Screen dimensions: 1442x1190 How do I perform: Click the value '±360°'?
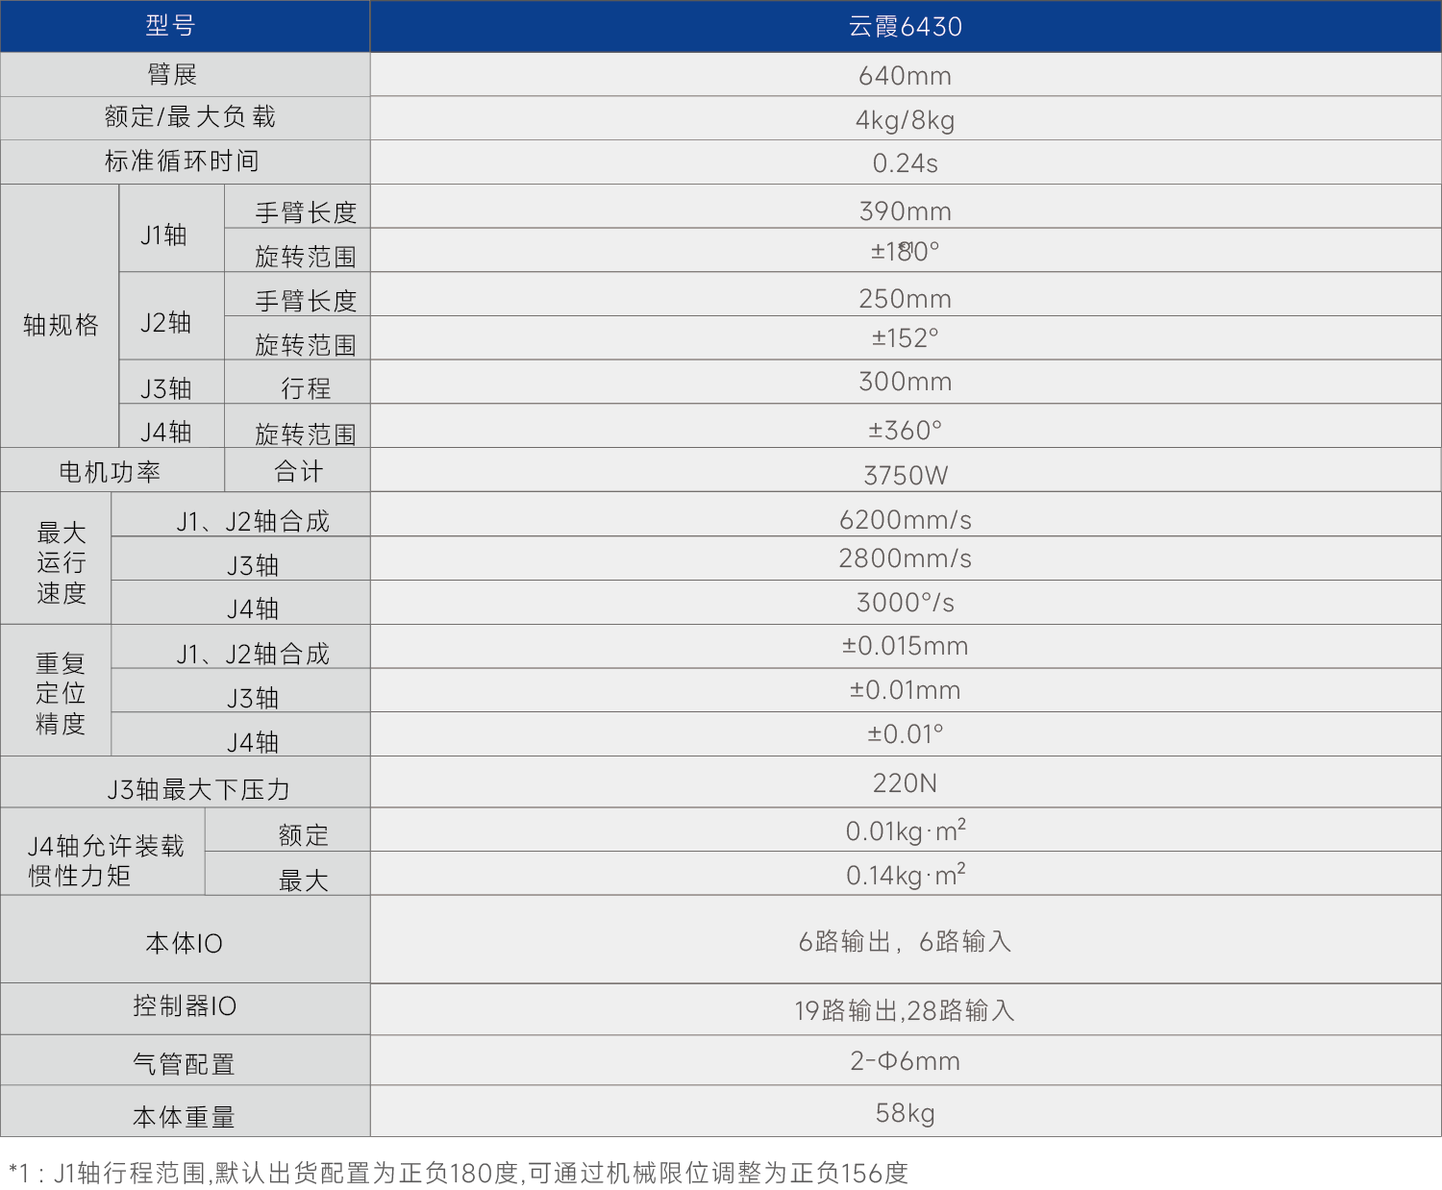tap(905, 431)
